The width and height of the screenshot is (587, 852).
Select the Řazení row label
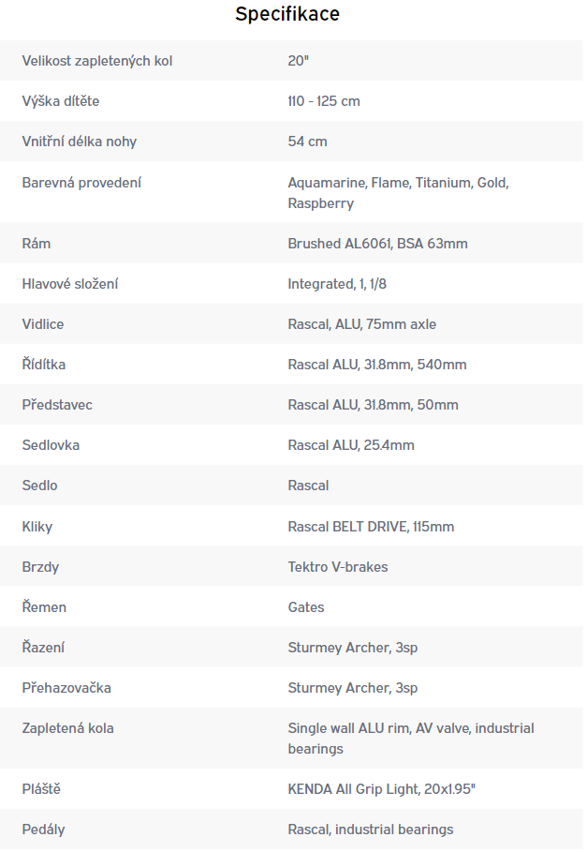click(43, 647)
